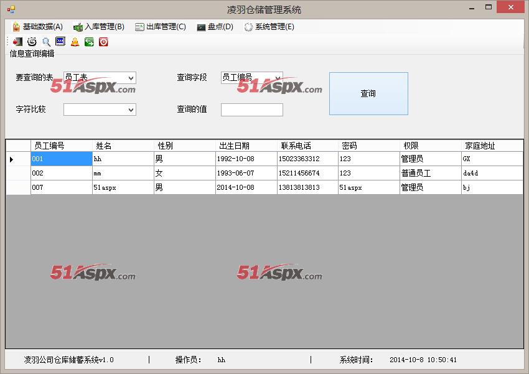
Task: Click the red arrow exit toolbar icon
Action: pos(17,42)
